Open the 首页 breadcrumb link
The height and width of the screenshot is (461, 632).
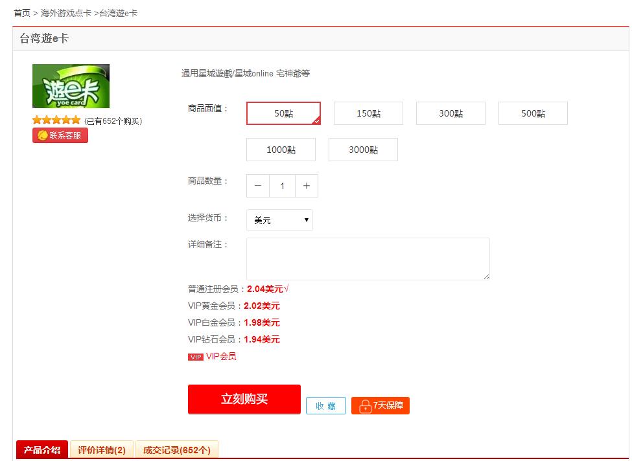(x=22, y=14)
